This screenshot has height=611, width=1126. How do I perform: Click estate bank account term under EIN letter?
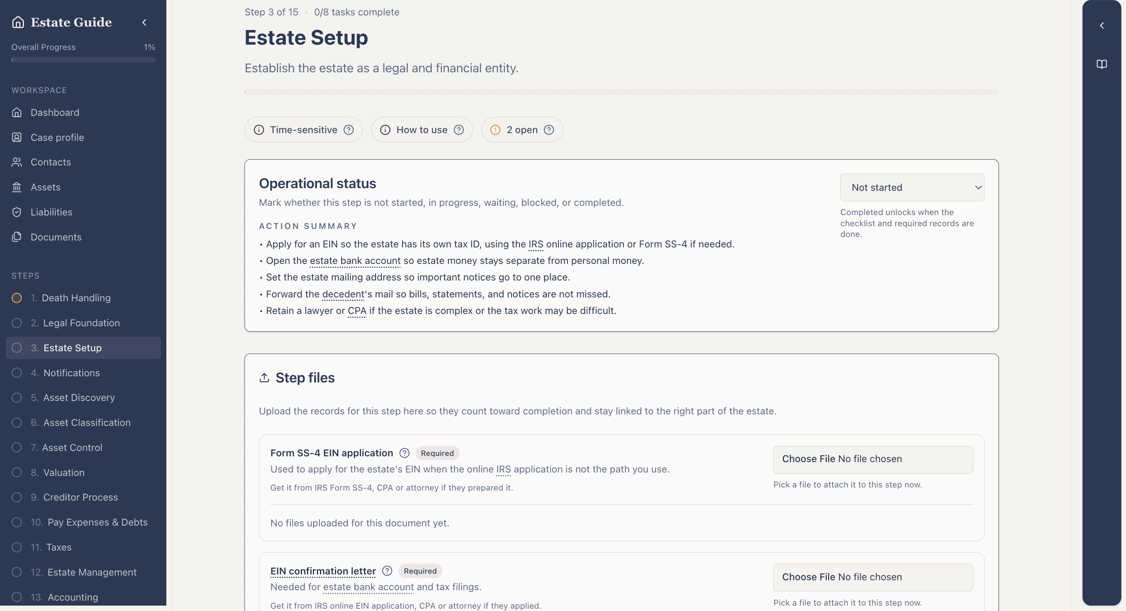(368, 587)
